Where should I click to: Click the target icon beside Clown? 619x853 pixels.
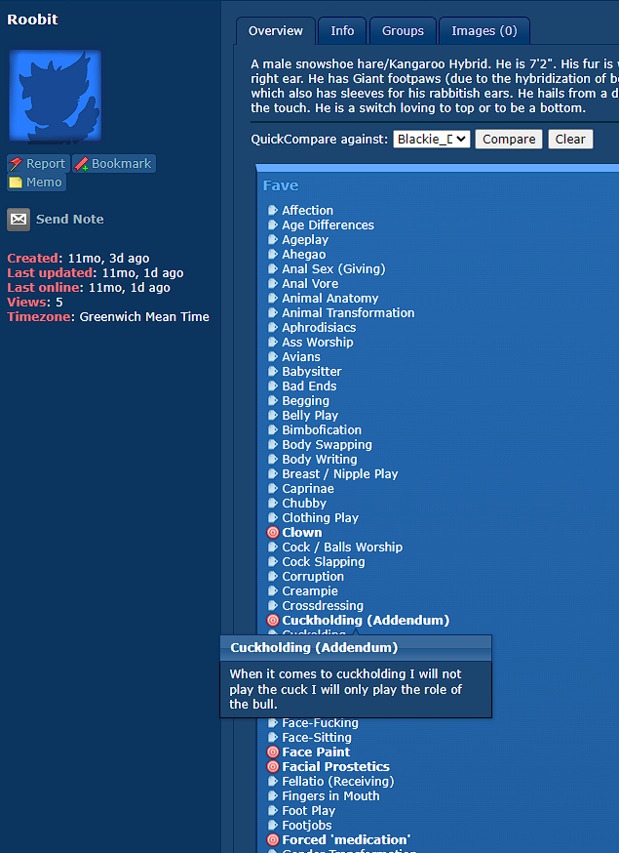pos(273,533)
